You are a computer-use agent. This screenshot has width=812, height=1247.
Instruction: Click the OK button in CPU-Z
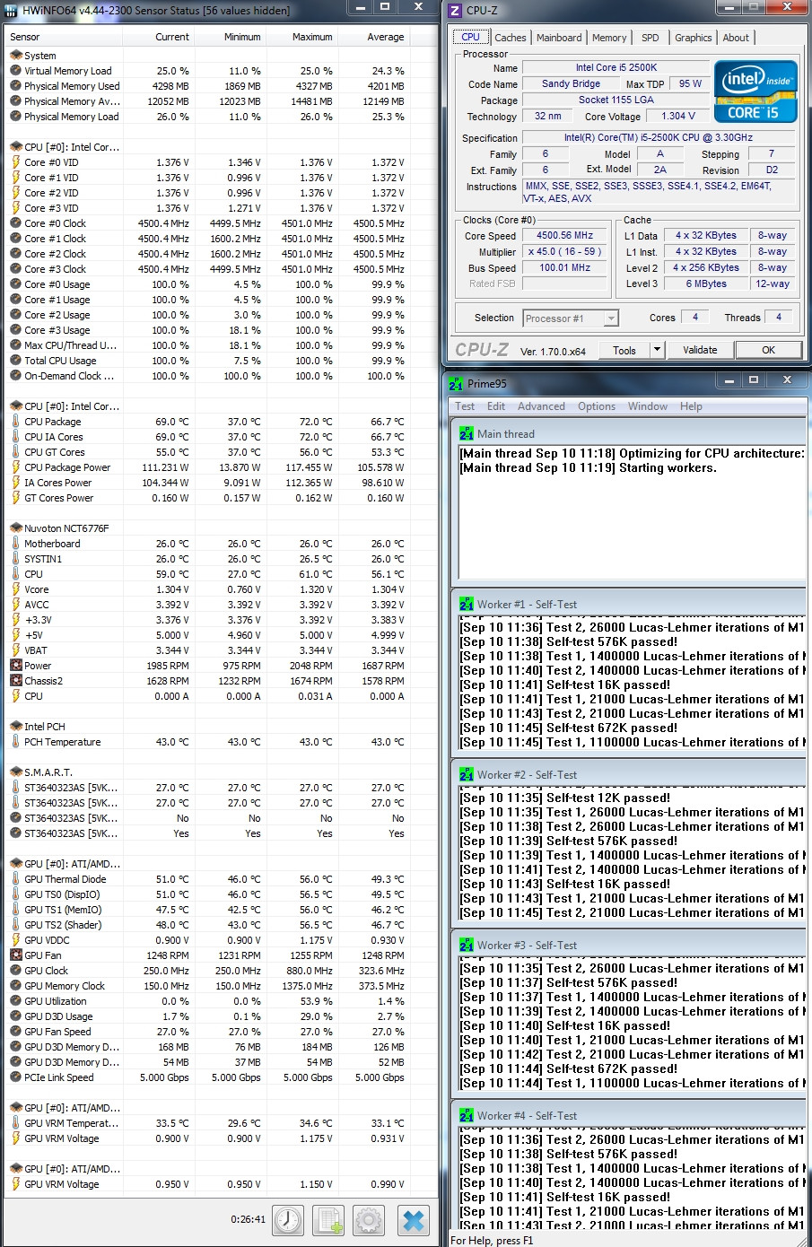768,350
